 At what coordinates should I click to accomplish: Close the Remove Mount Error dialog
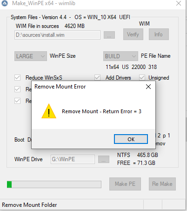coord(148,87)
